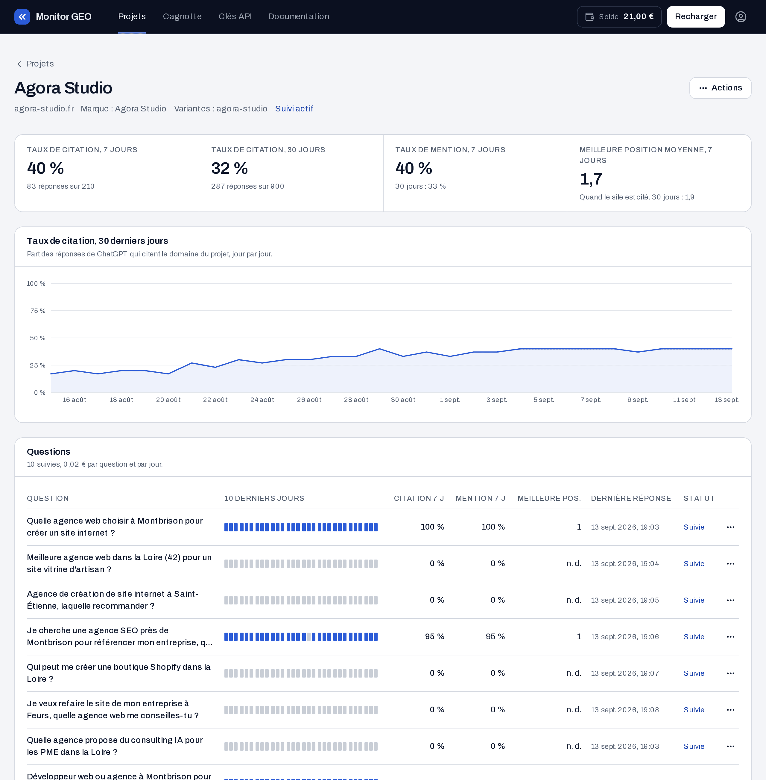Open row menu for agence SEO question

[x=730, y=637]
